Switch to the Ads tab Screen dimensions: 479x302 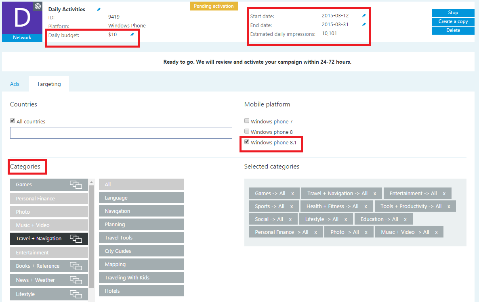click(15, 84)
